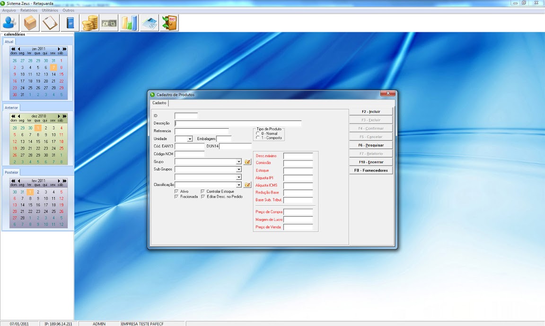545x326 pixels.
Task: Go to previous year in dez 2010 calendar
Action: click(13, 116)
